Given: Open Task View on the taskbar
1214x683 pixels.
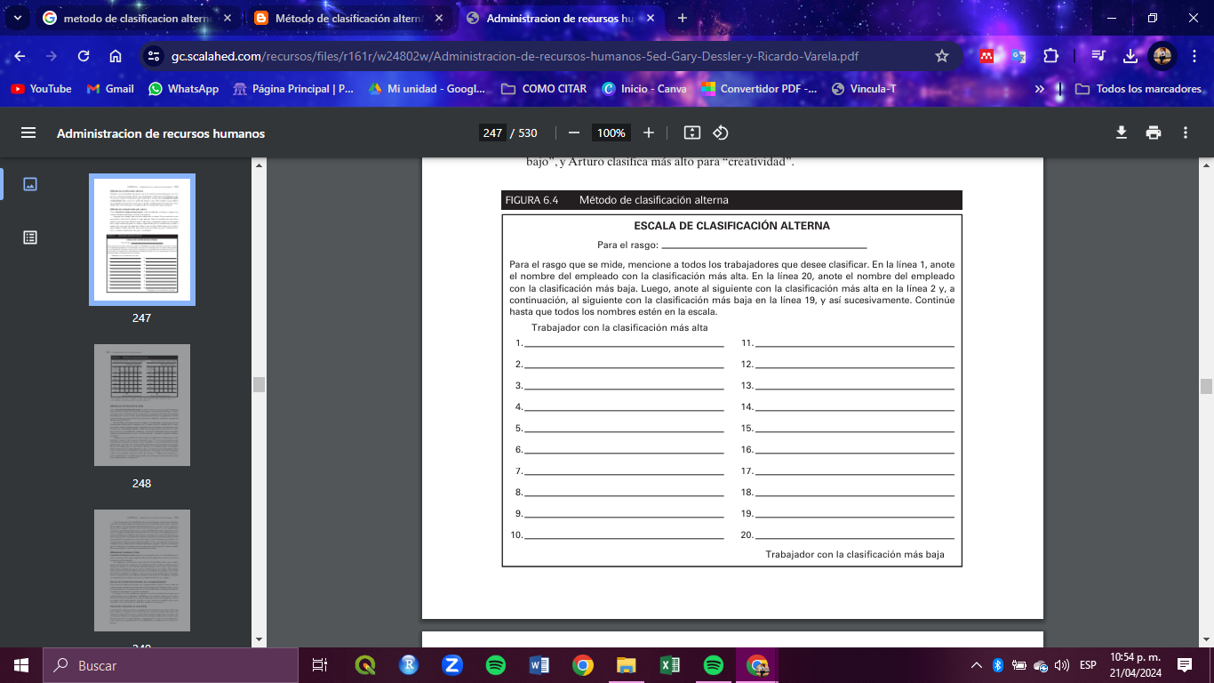Looking at the screenshot, I should [320, 665].
